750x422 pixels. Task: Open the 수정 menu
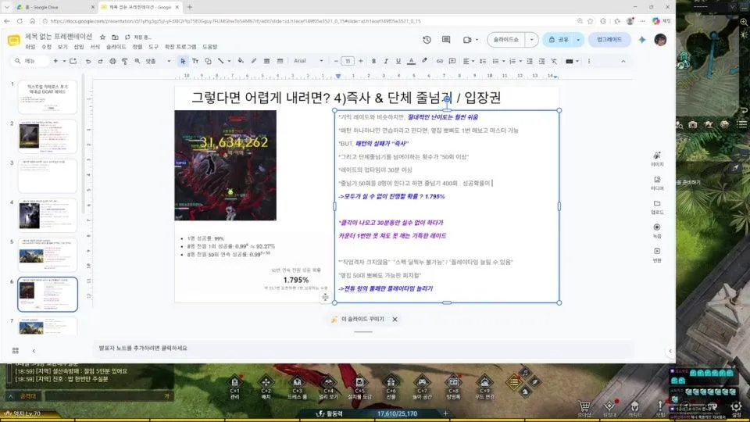pyautogui.click(x=46, y=47)
